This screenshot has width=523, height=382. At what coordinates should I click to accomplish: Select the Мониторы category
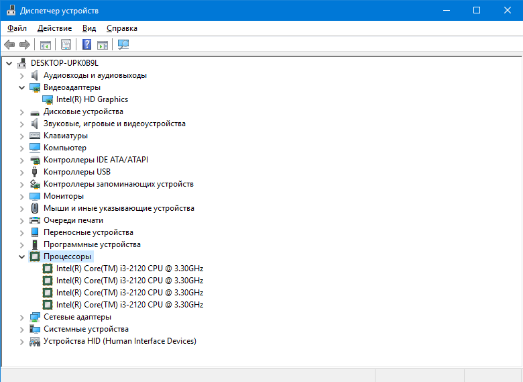tap(64, 196)
